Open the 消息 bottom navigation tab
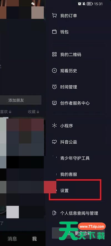111x246 pixels. (12, 239)
